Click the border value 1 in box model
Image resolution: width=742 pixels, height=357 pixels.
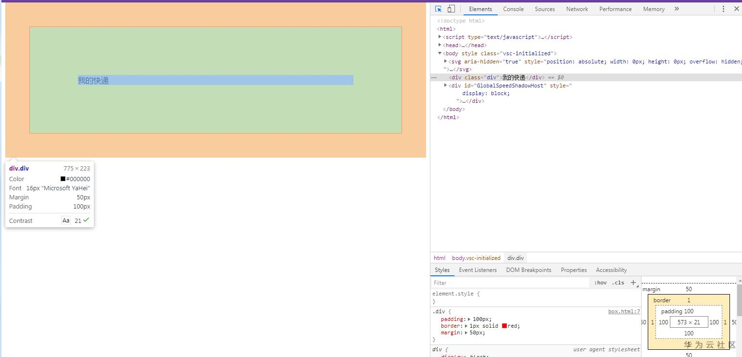(689, 300)
